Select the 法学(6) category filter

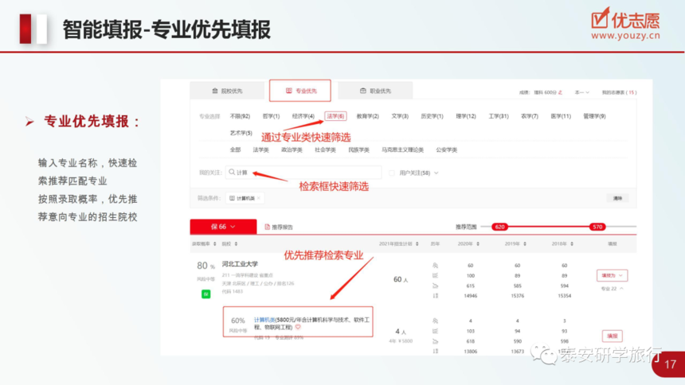(x=335, y=116)
